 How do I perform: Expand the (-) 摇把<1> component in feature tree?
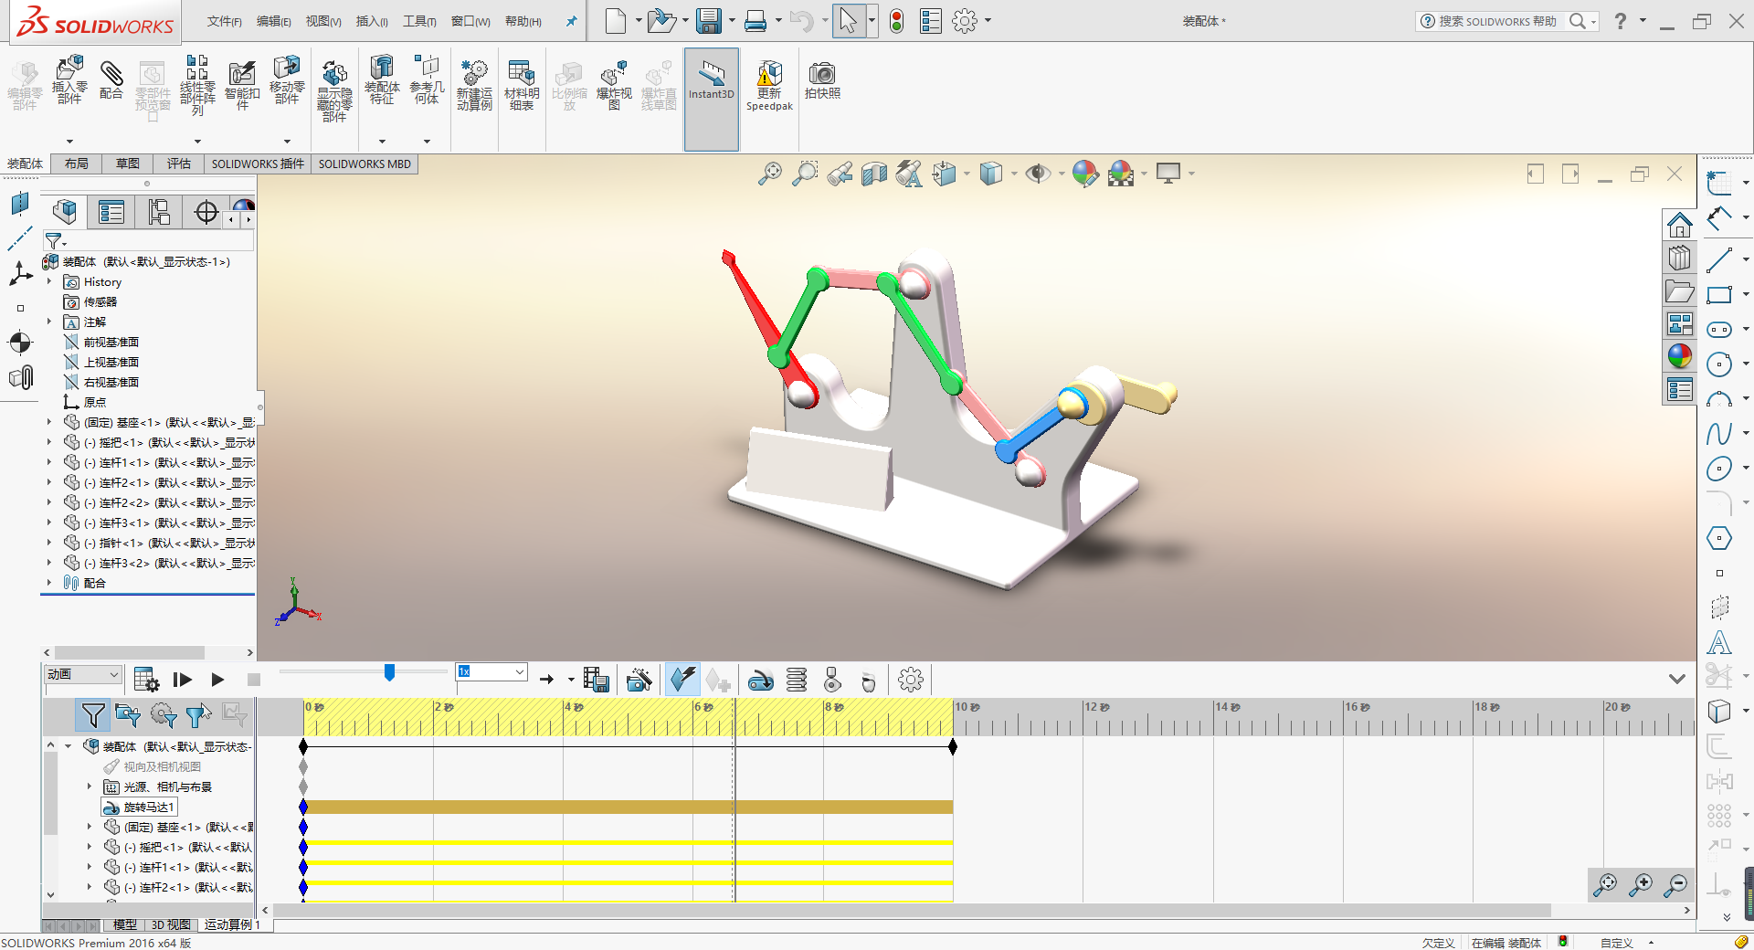pos(49,442)
